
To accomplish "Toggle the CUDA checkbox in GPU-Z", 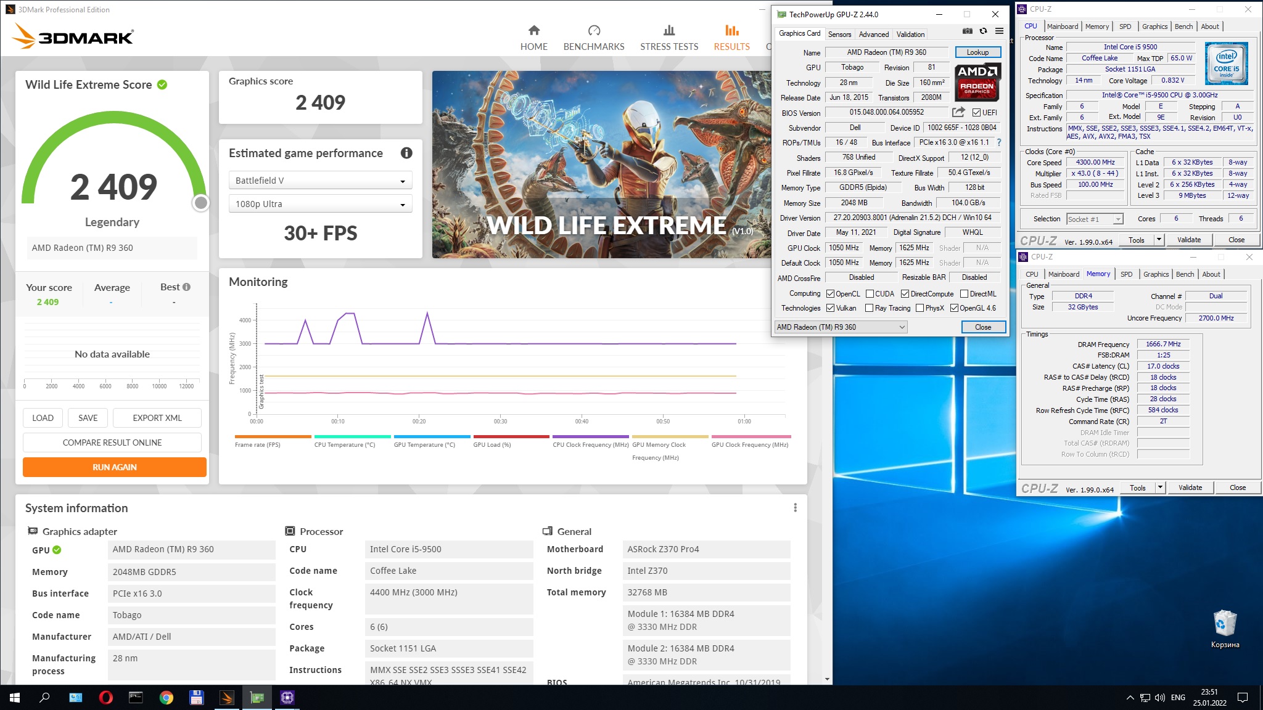I will pyautogui.click(x=870, y=294).
